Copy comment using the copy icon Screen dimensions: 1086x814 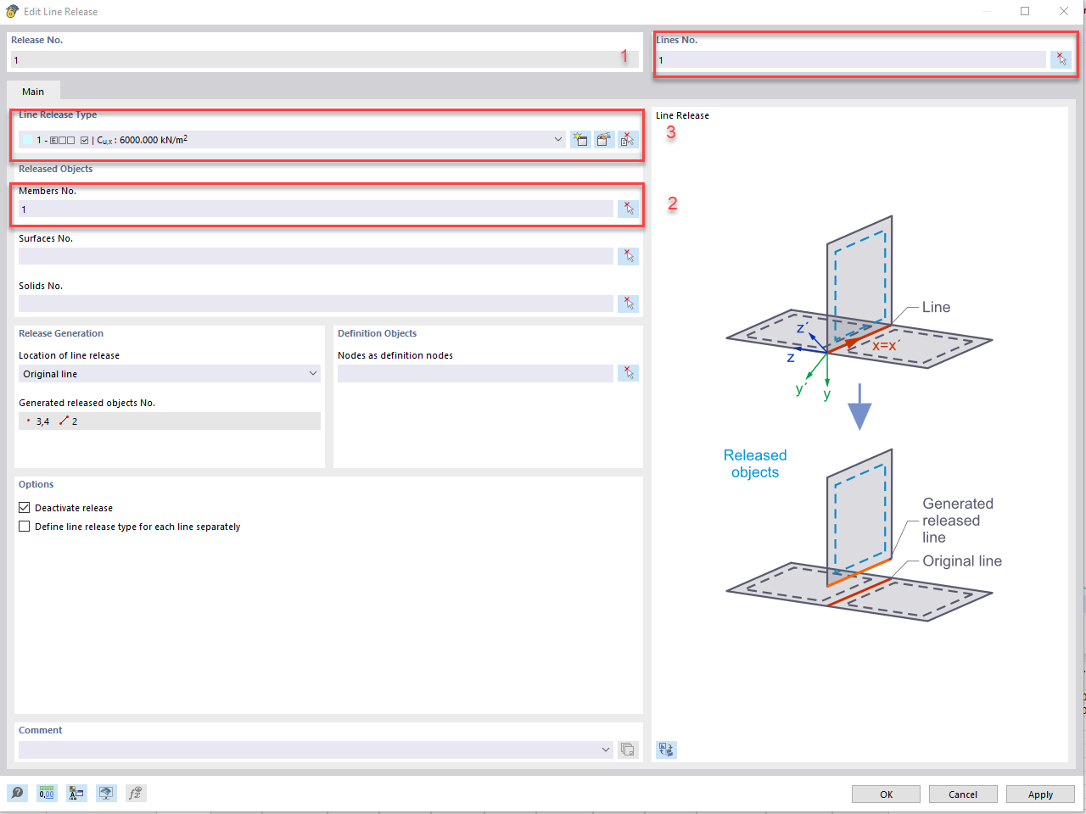click(x=627, y=750)
